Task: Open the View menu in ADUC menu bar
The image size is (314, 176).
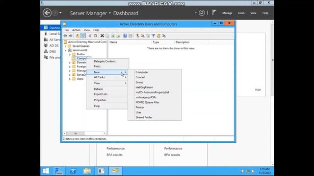Action: tap(87, 30)
